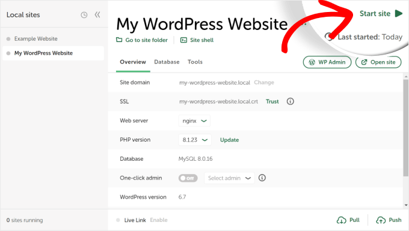
Task: Click Update next to PHP version
Action: click(x=229, y=140)
